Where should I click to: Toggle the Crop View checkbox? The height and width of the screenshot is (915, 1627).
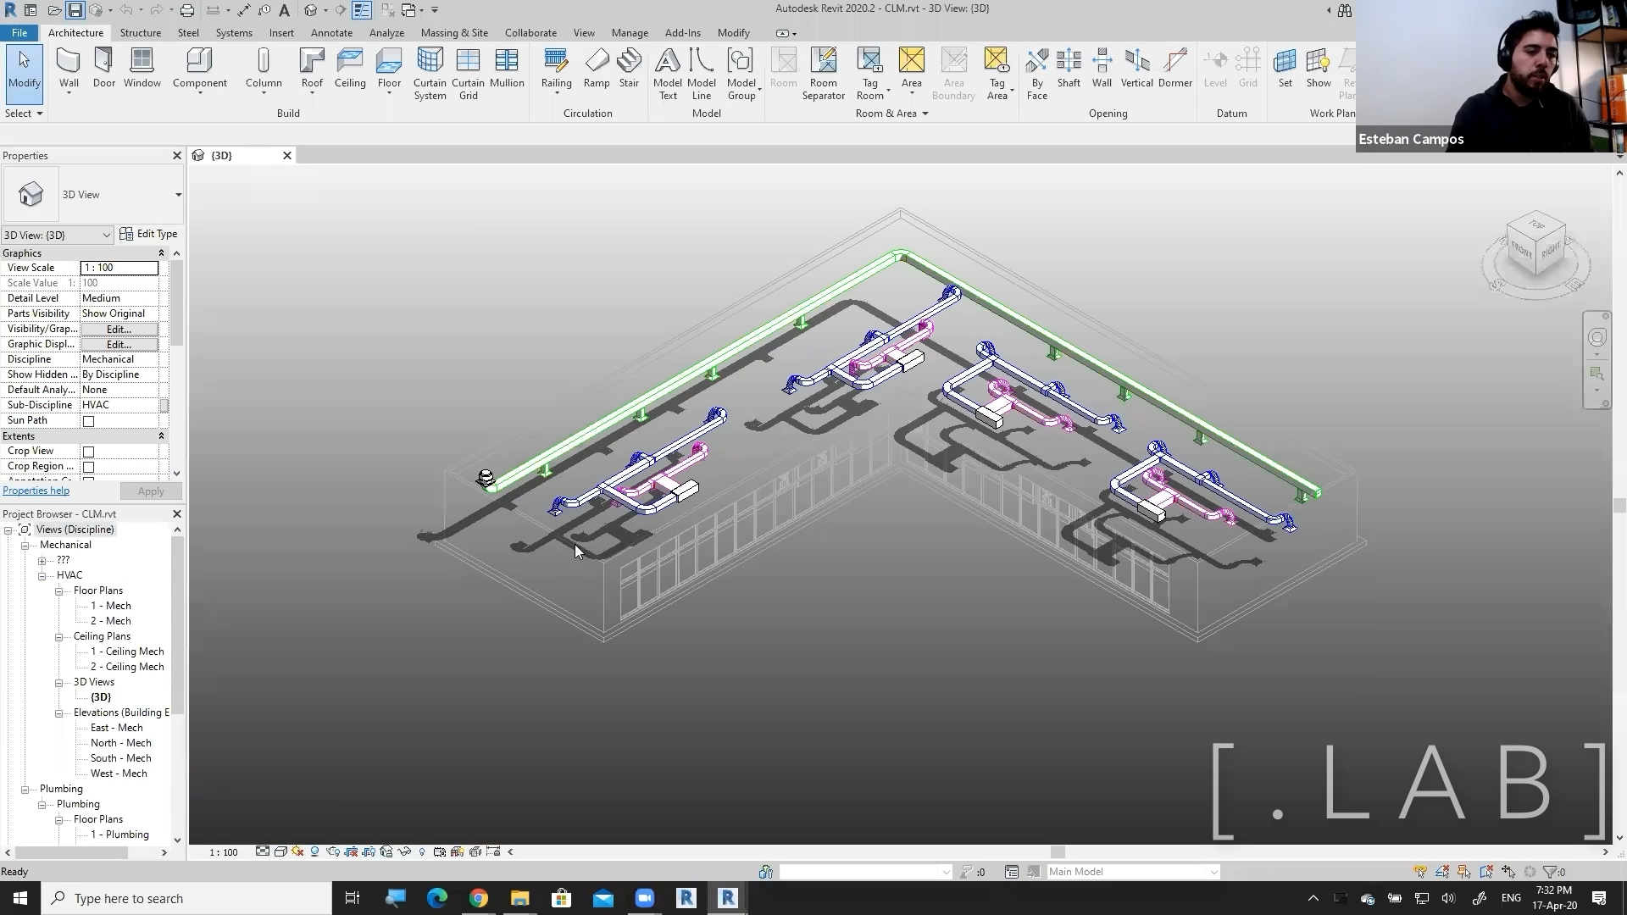(88, 452)
